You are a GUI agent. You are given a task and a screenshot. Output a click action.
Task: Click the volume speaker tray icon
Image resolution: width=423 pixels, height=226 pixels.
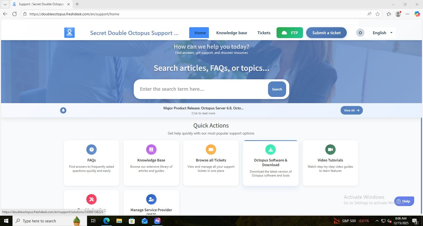tap(389, 221)
